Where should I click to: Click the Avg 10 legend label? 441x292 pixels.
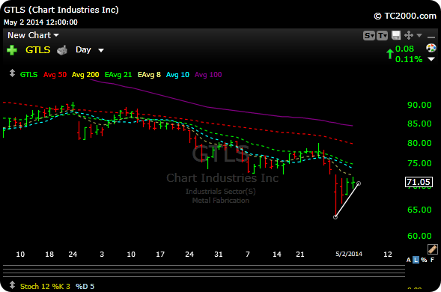click(177, 75)
